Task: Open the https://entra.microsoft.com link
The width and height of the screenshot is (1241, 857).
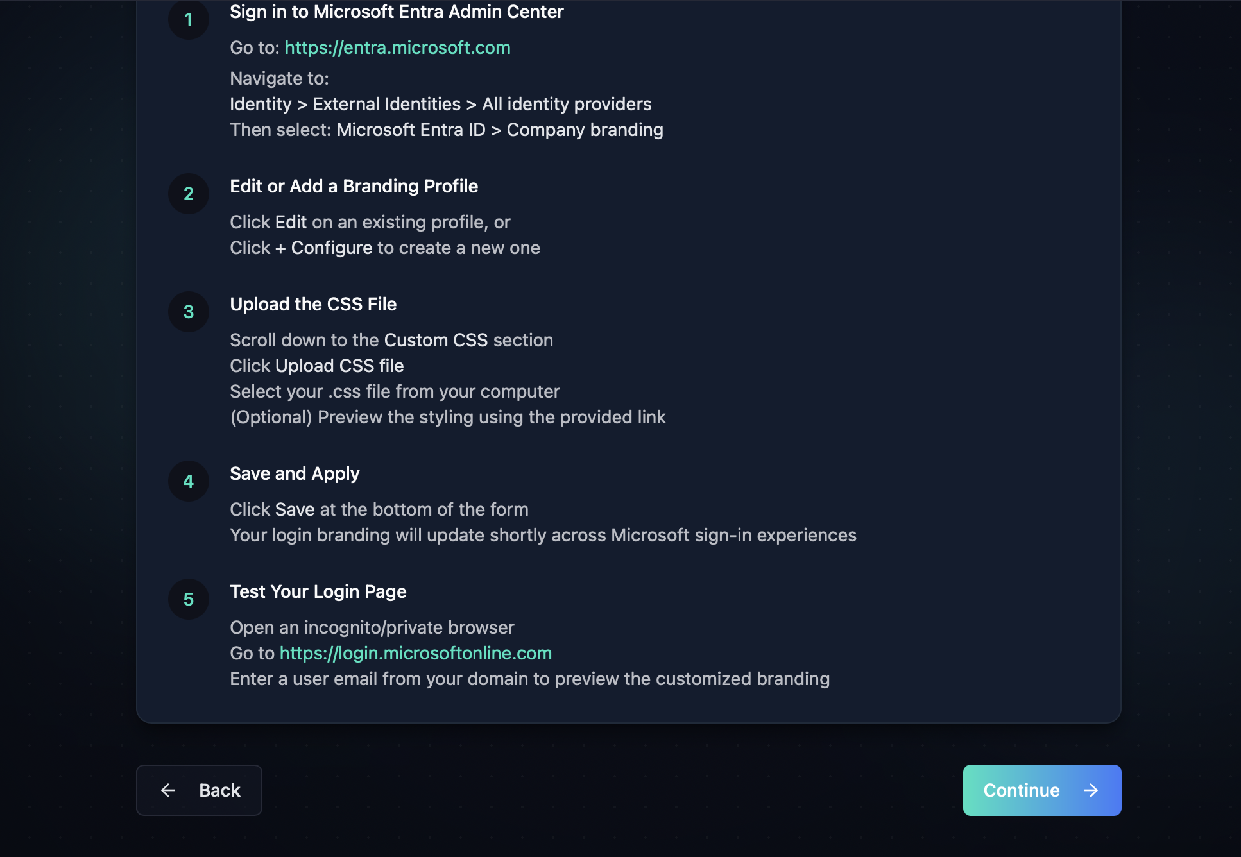Action: coord(397,47)
